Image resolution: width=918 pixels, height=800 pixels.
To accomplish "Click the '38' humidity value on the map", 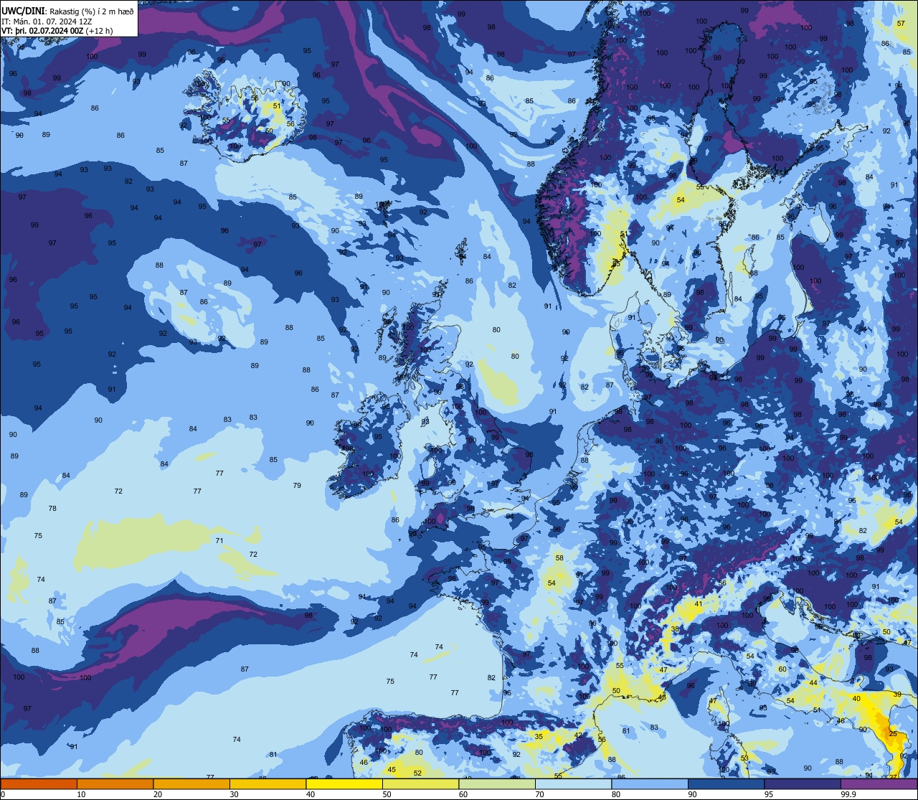I will [x=675, y=629].
